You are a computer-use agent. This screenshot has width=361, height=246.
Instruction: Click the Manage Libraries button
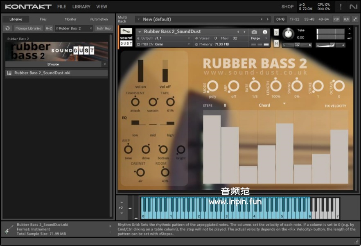(28, 28)
